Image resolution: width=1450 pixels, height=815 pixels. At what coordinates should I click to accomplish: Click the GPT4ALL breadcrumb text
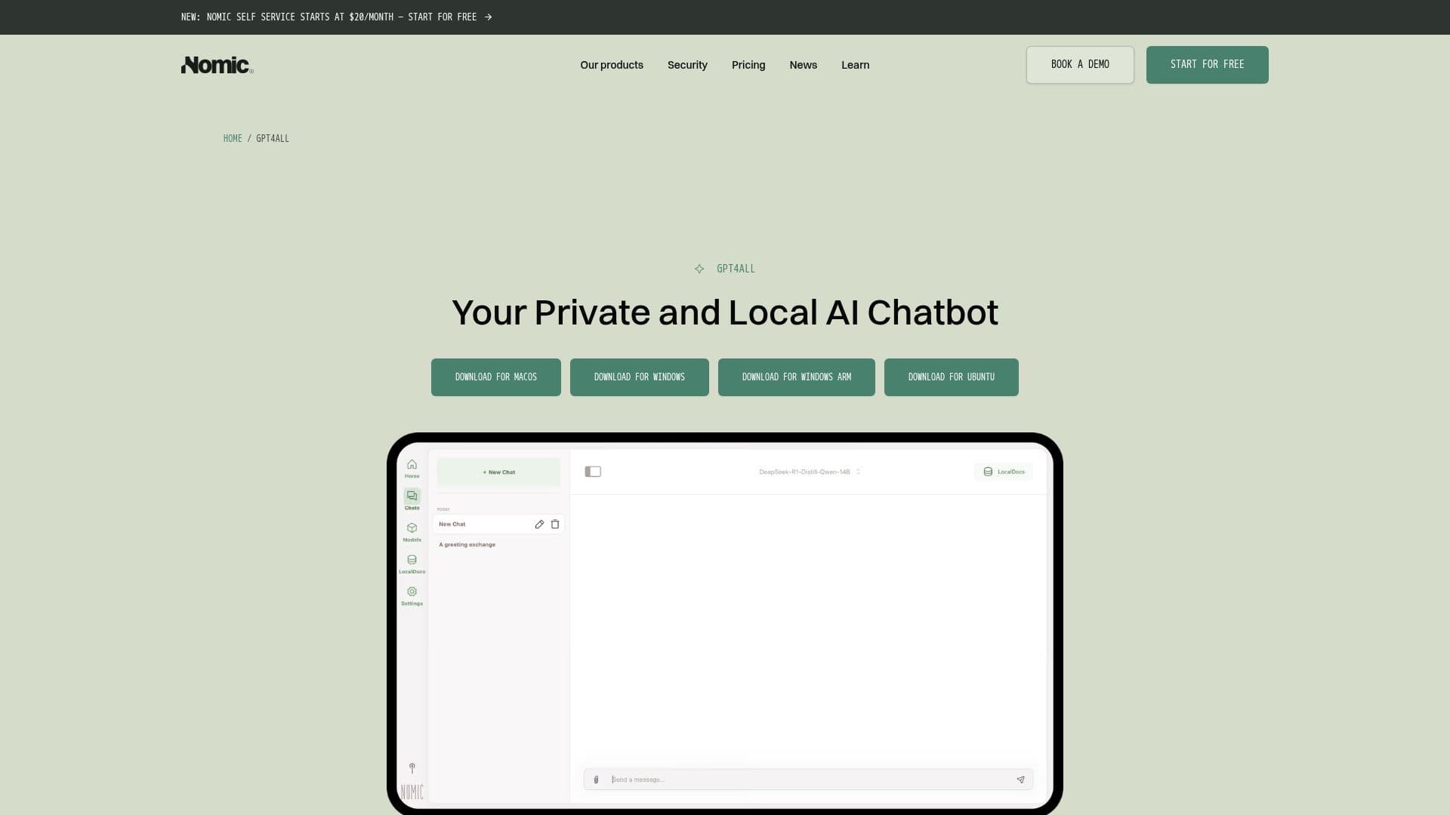point(273,139)
